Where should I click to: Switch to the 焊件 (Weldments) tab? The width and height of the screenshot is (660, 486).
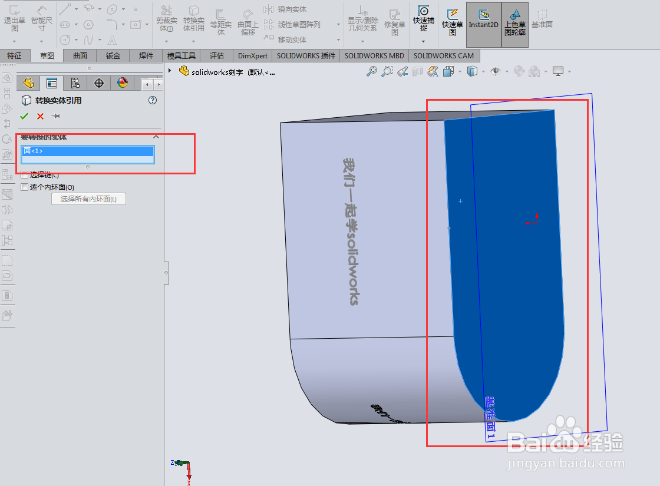[146, 55]
